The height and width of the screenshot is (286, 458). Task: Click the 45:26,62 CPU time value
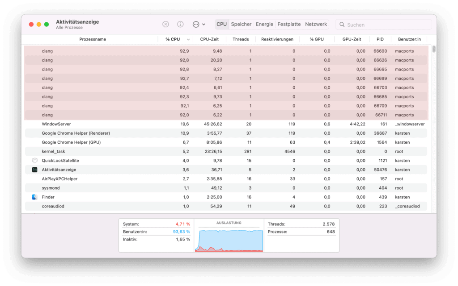pos(213,124)
